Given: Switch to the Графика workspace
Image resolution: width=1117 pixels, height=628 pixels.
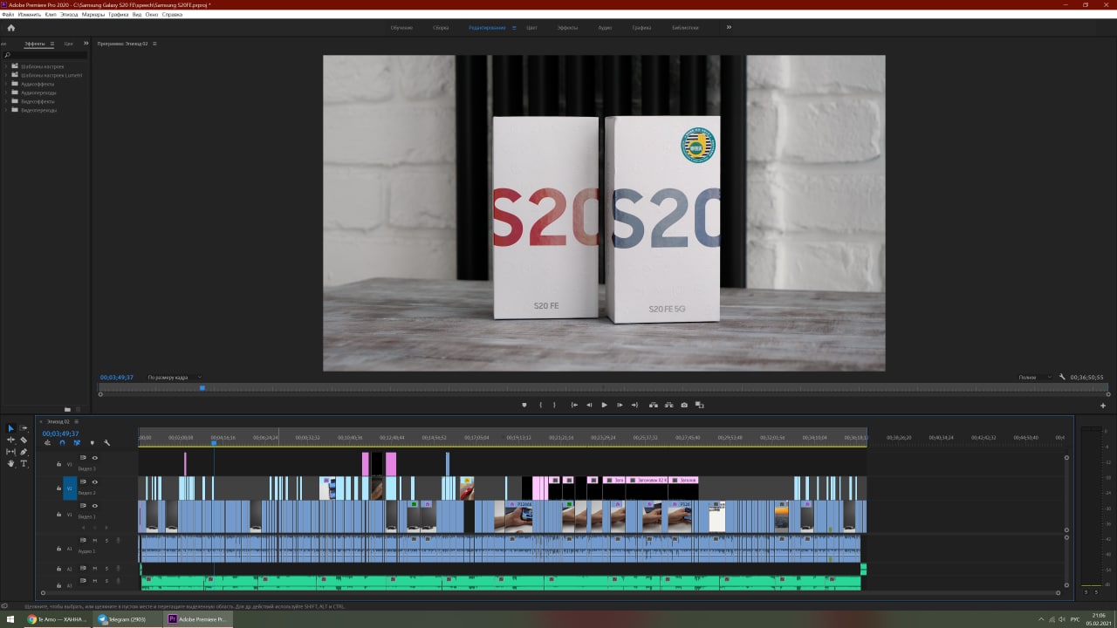Looking at the screenshot, I should coord(641,28).
